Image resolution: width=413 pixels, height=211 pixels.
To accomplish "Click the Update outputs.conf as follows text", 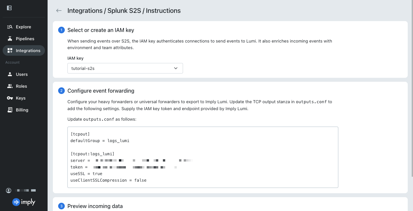I will [102, 119].
